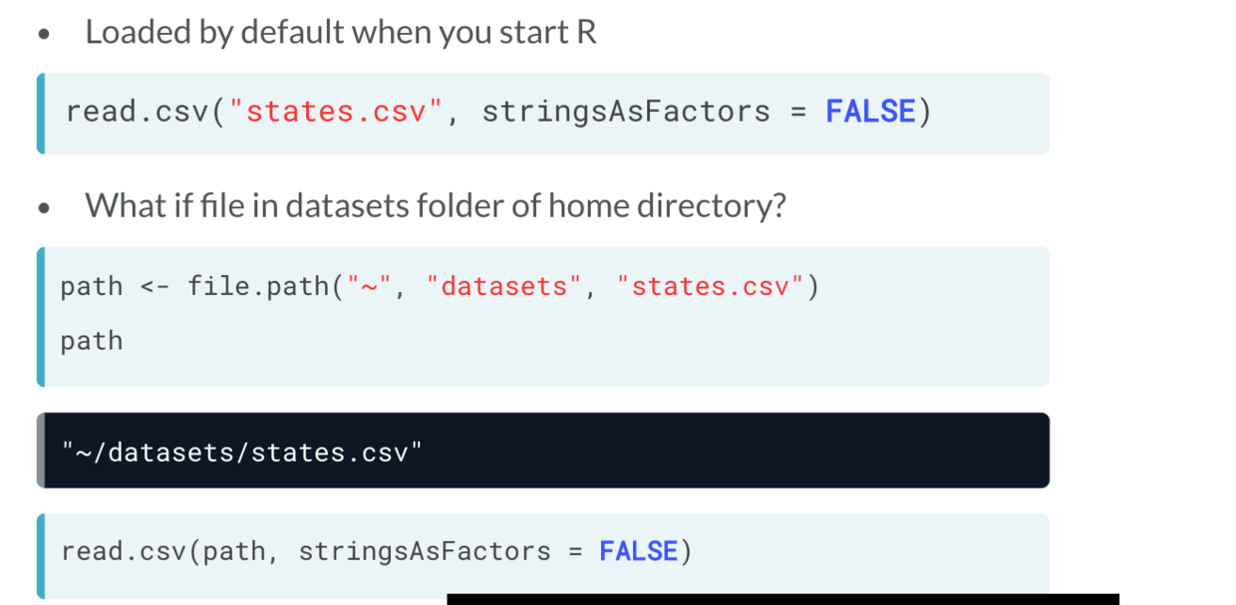
Task: Click "states.csv" inside the file.path call
Action: (x=710, y=287)
